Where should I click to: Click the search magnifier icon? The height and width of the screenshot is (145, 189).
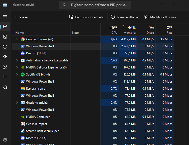pos(64,5)
